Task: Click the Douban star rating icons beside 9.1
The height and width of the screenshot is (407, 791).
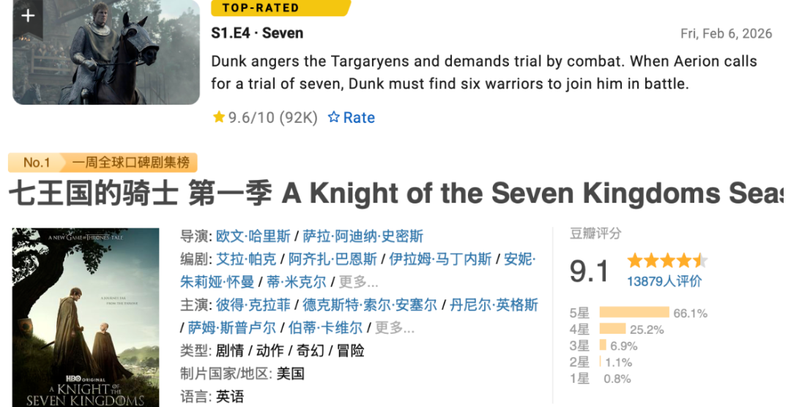Action: pyautogui.click(x=666, y=261)
